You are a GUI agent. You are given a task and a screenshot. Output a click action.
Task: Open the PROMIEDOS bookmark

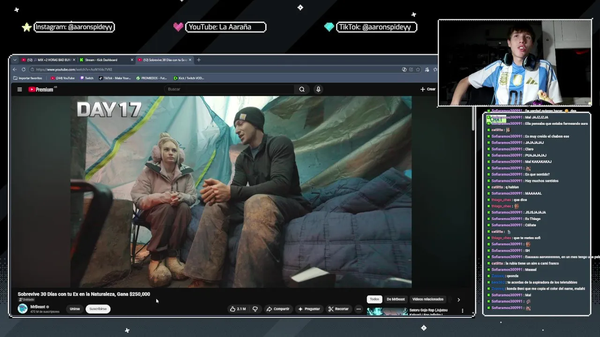[x=151, y=78]
